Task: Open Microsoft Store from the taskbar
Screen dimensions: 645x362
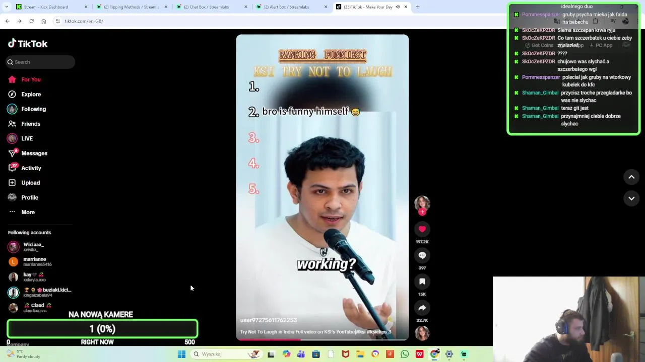Action: (316, 354)
